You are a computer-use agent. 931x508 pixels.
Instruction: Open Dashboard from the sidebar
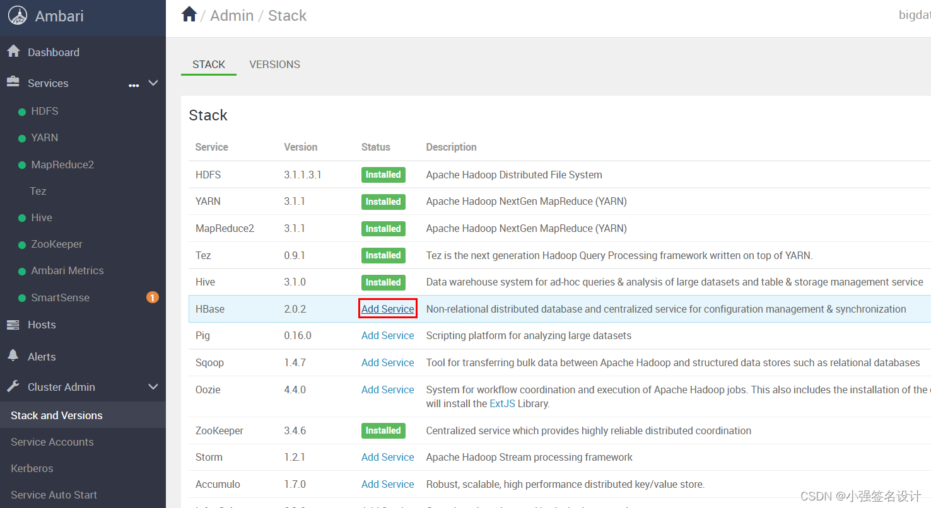point(54,52)
